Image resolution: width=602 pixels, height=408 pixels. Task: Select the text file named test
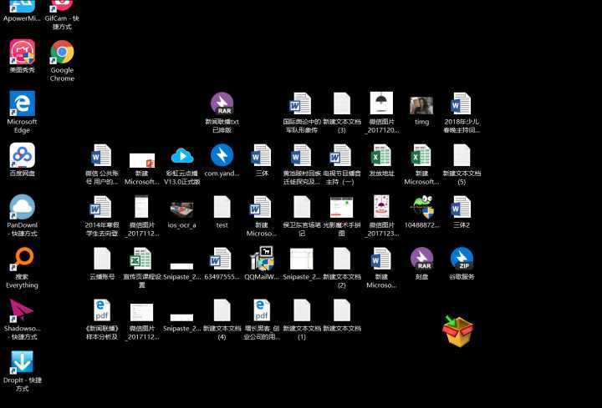(222, 208)
